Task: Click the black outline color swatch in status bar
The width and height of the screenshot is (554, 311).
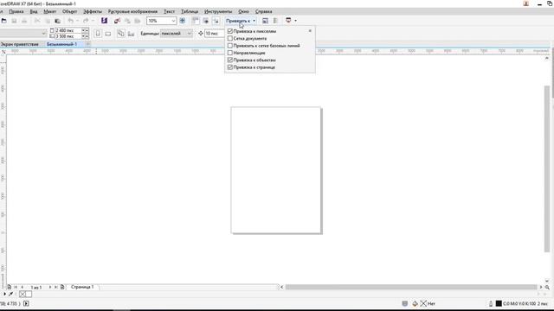Action: pyautogui.click(x=499, y=303)
